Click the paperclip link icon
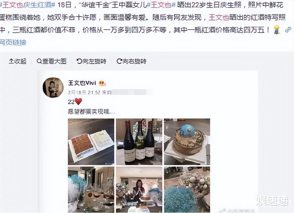 click(288, 29)
